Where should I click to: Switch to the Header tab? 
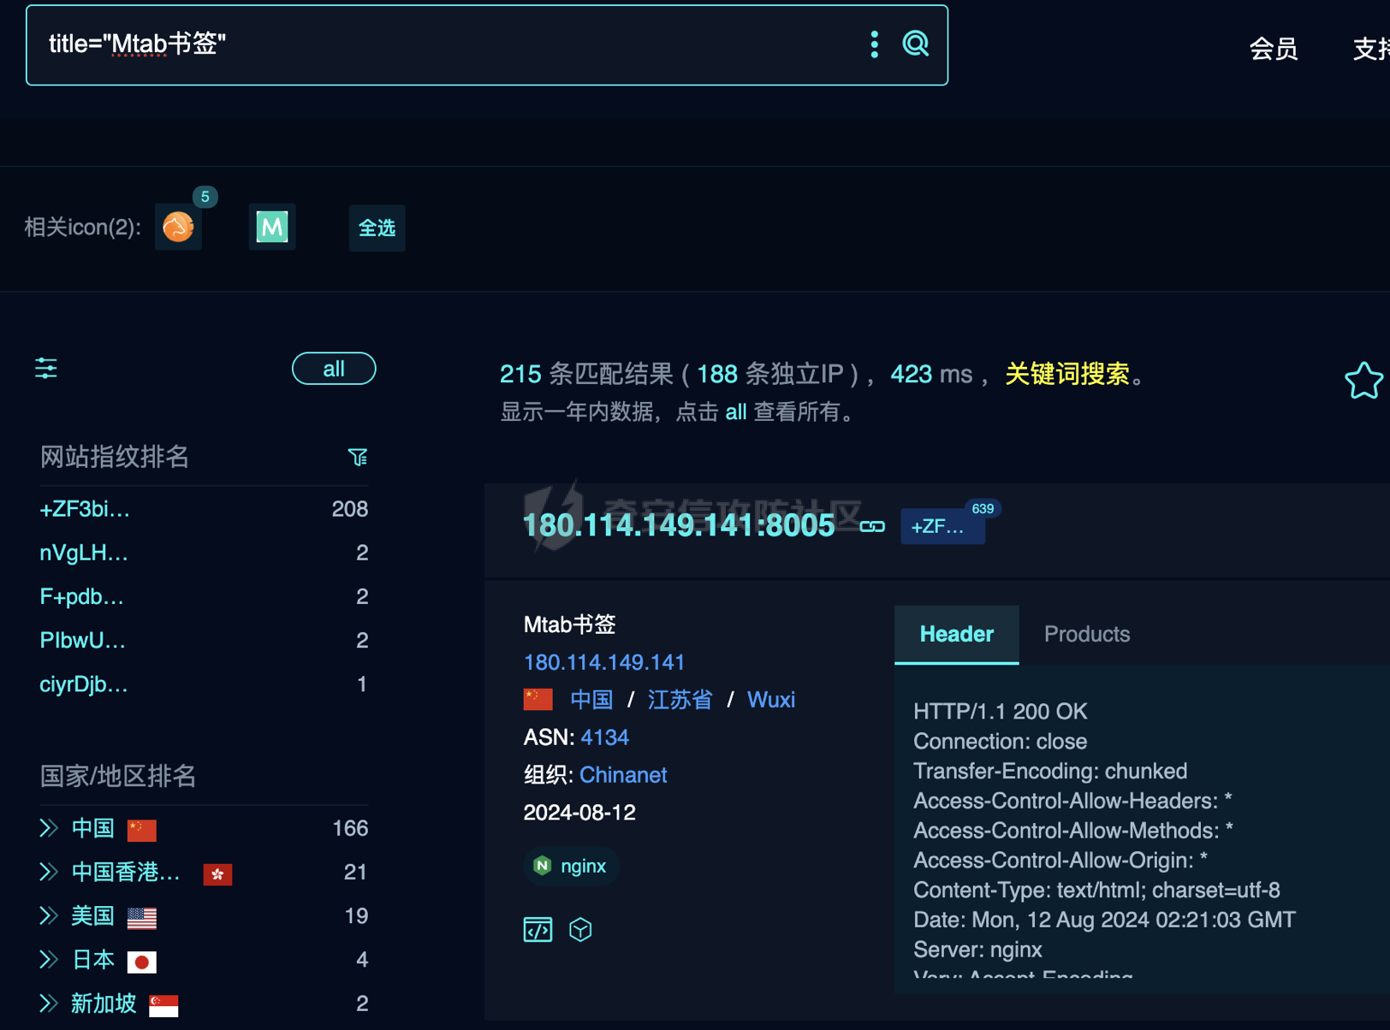(x=957, y=635)
